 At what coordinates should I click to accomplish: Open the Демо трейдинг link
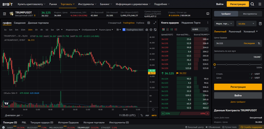tap(238, 102)
